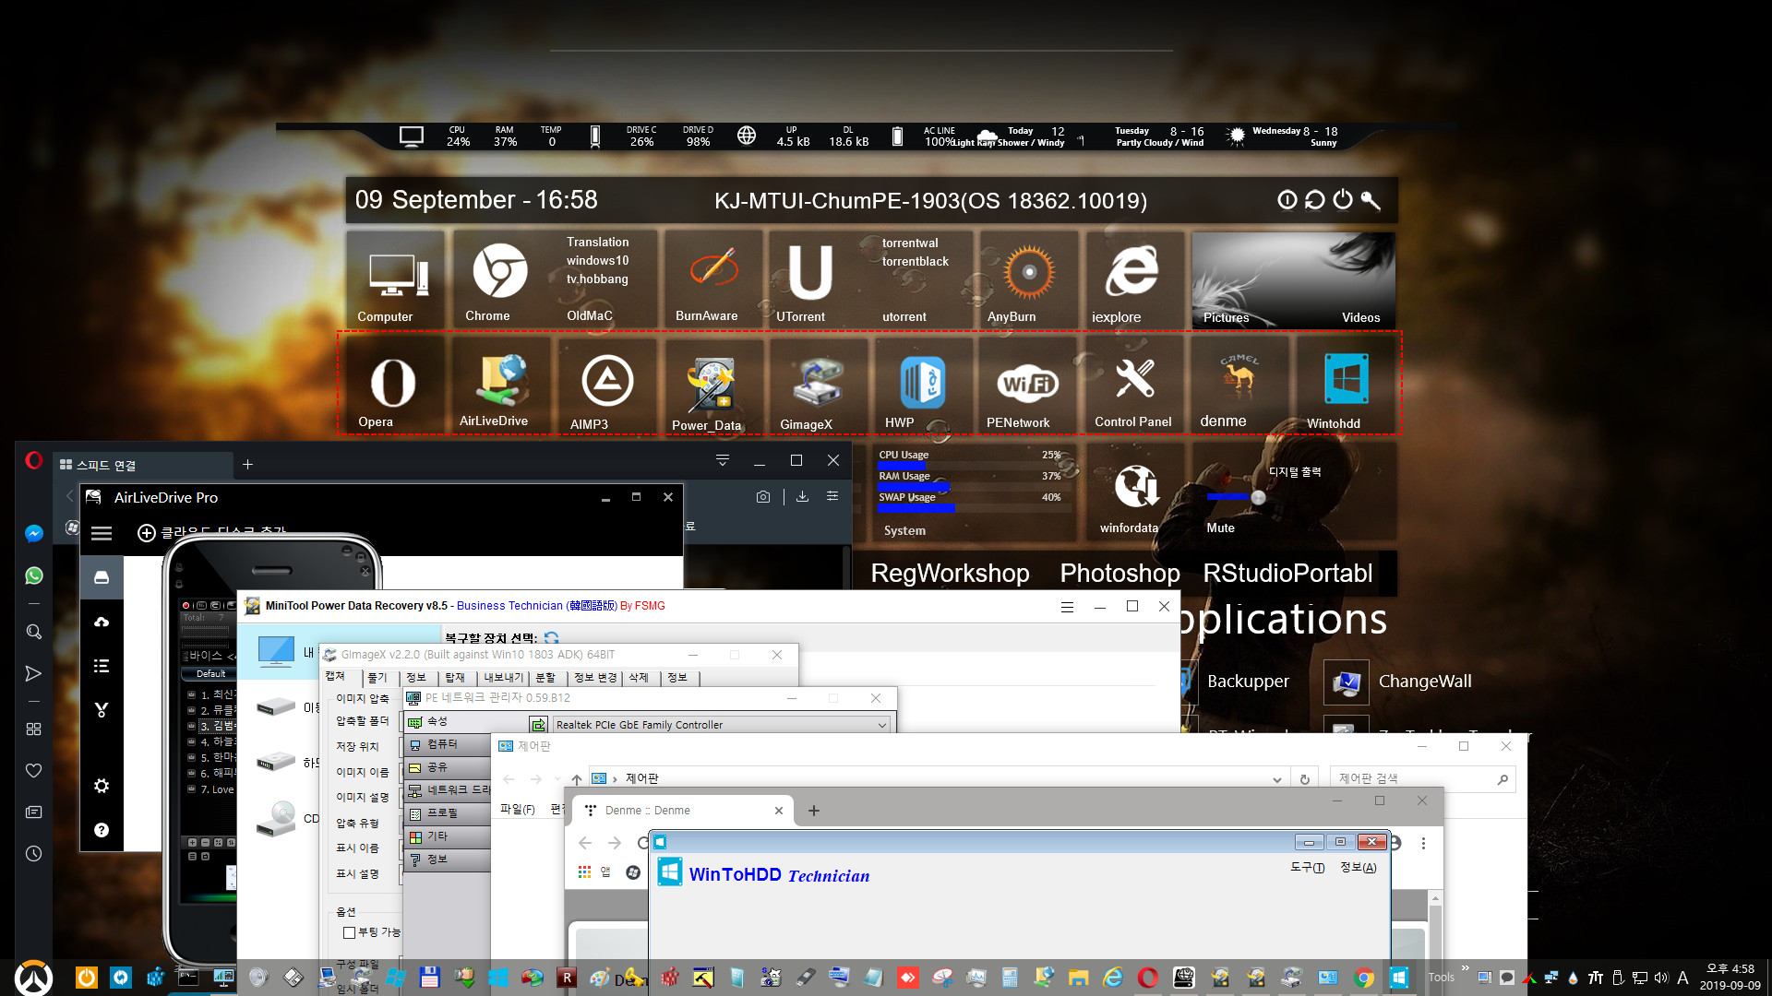Screen dimensions: 1772x996
Task: Launch the AirLiveDrive tile
Action: (499, 385)
